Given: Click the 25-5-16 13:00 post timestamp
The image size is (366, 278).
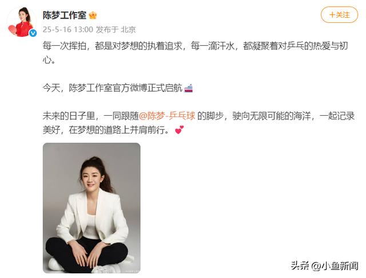Looking at the screenshot, I should (67, 29).
